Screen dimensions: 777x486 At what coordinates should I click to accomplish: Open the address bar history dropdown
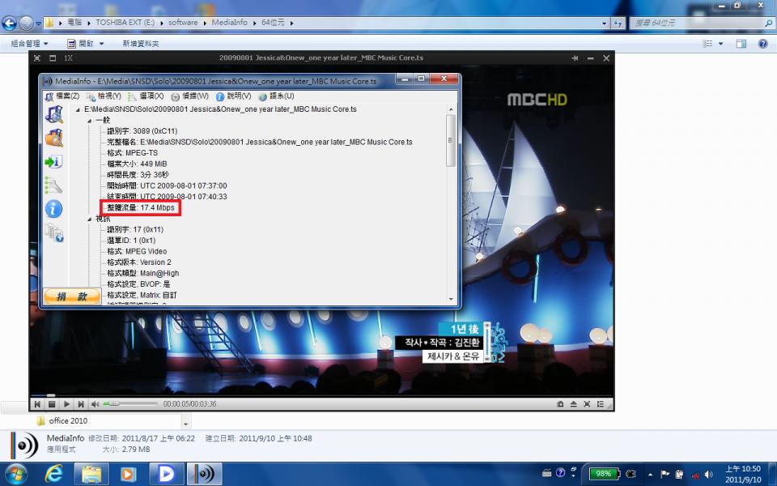pos(604,23)
